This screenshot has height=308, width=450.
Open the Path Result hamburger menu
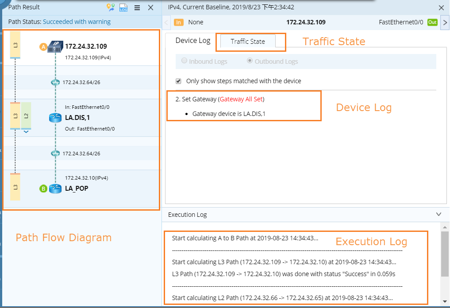[137, 8]
